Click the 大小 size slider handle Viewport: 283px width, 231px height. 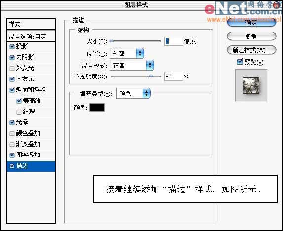coord(112,41)
